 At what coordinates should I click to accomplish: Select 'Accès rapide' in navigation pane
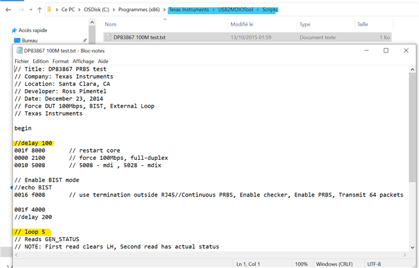tap(33, 30)
